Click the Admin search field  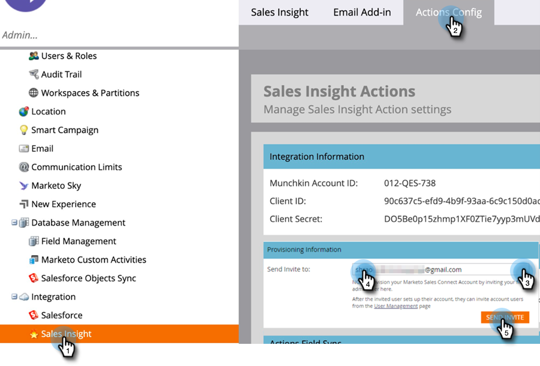(119, 35)
